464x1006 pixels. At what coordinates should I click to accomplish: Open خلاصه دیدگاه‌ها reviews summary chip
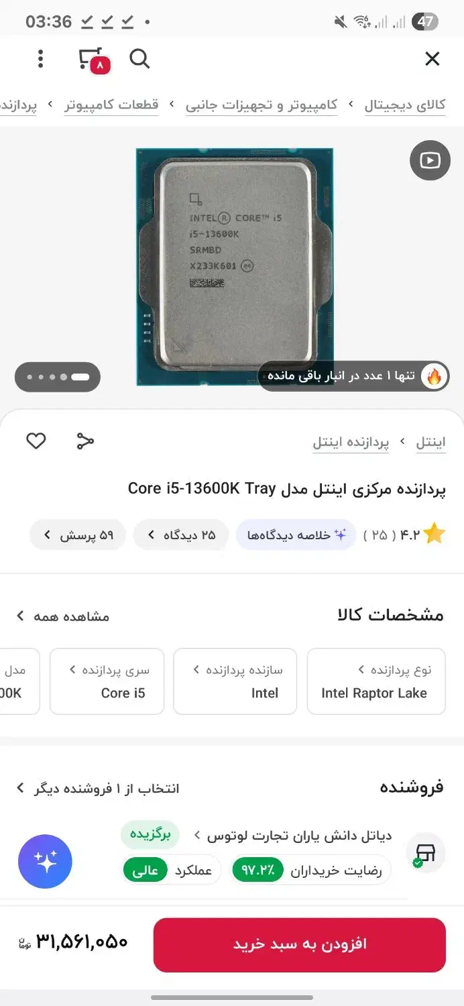coord(296,535)
